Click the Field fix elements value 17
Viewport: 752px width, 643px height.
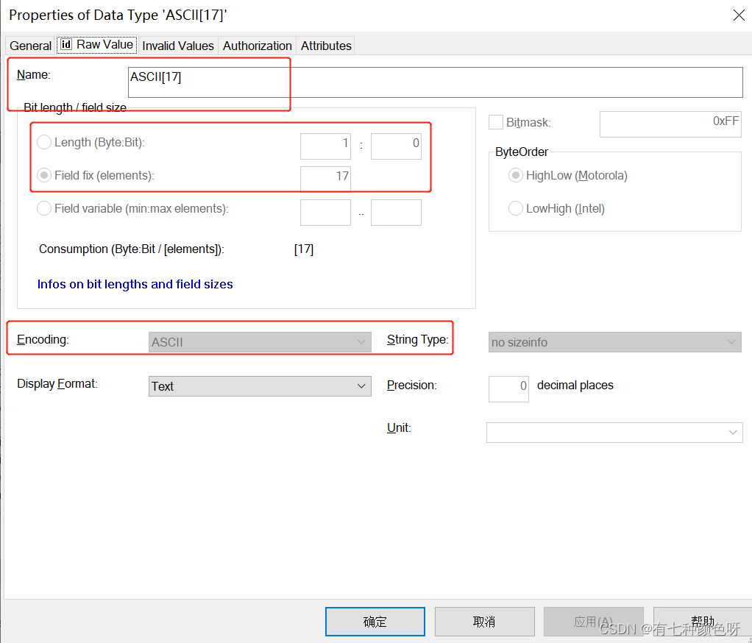tap(325, 178)
